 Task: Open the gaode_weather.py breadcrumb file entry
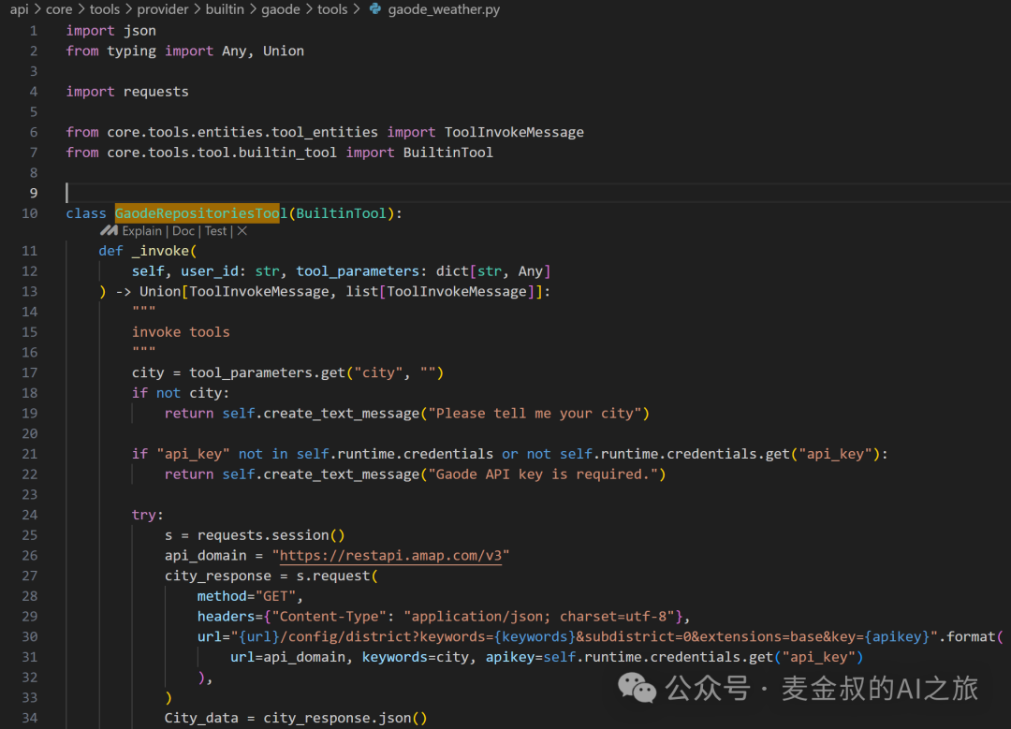pos(444,9)
